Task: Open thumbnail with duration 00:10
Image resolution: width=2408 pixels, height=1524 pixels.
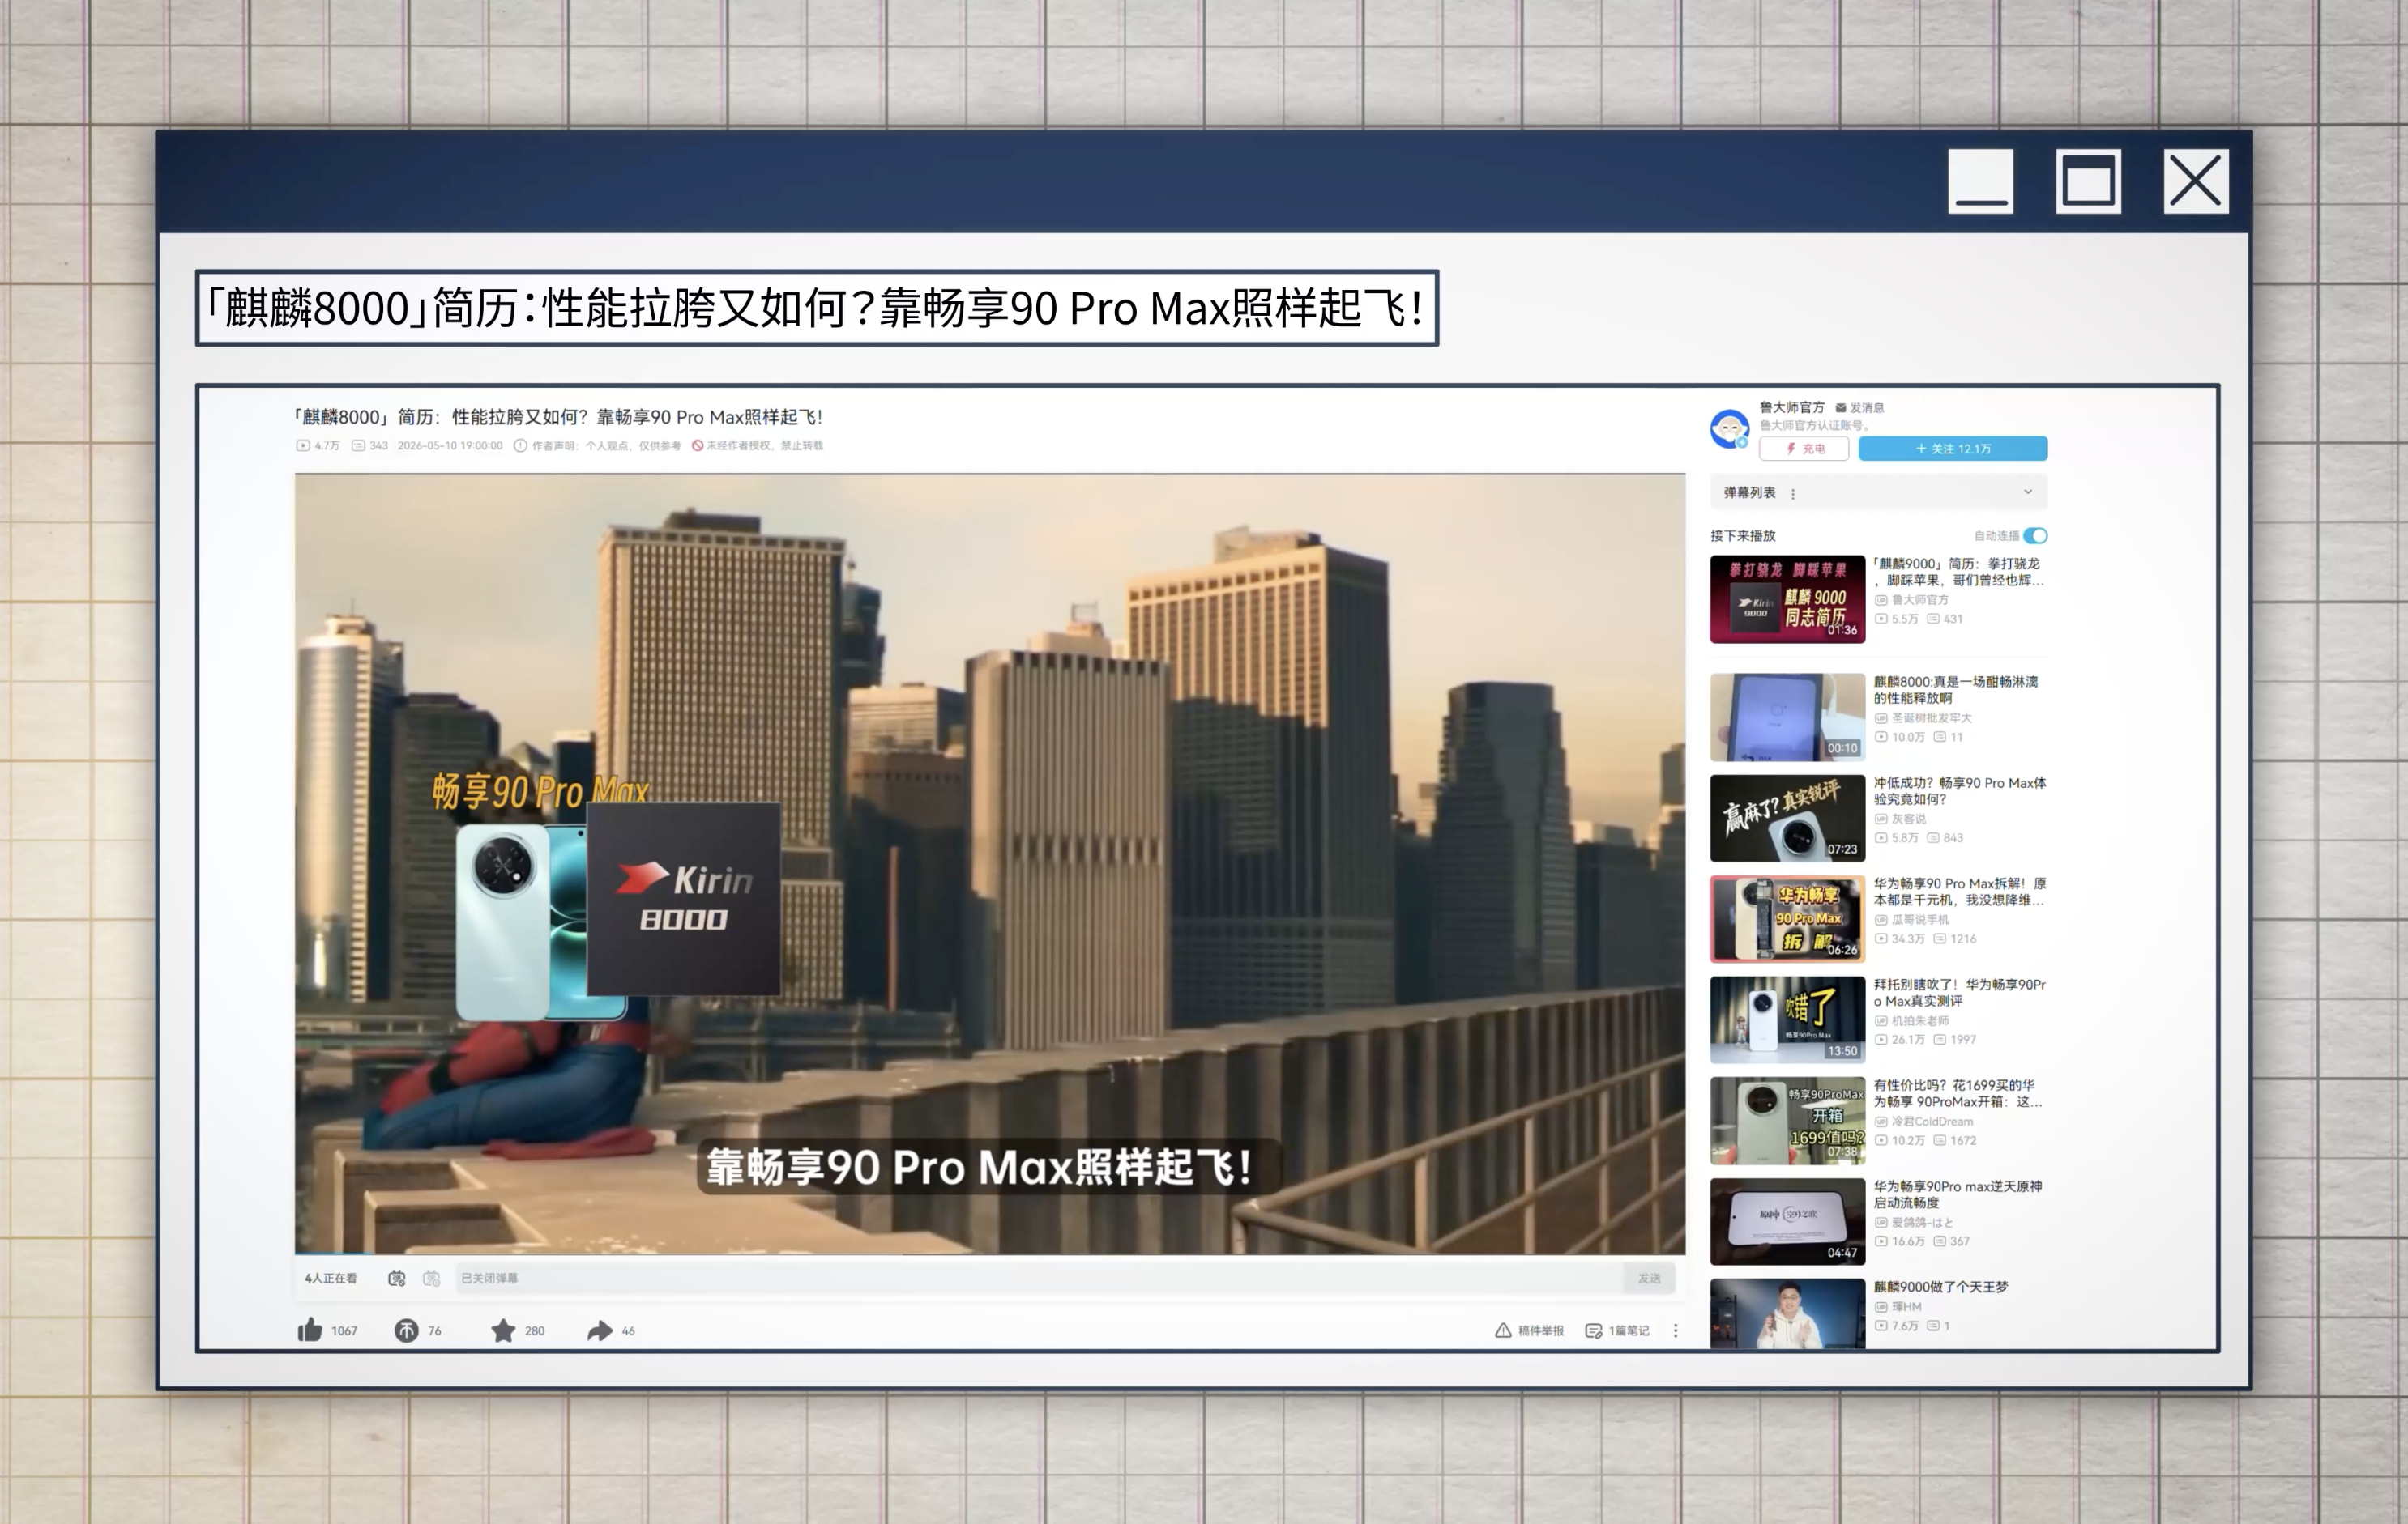Action: tap(1787, 717)
